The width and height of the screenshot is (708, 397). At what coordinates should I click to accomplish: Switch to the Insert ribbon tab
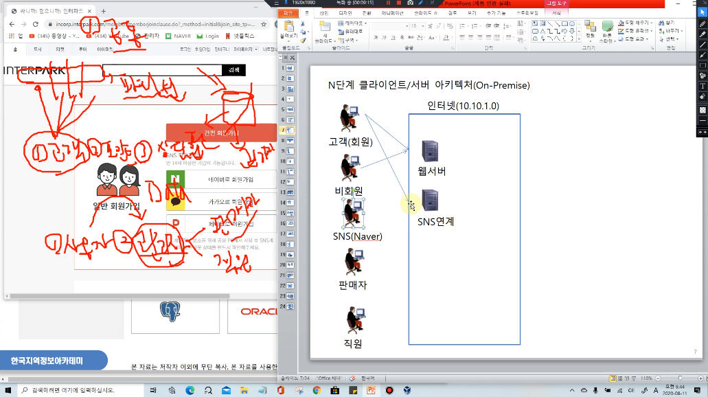tap(323, 13)
